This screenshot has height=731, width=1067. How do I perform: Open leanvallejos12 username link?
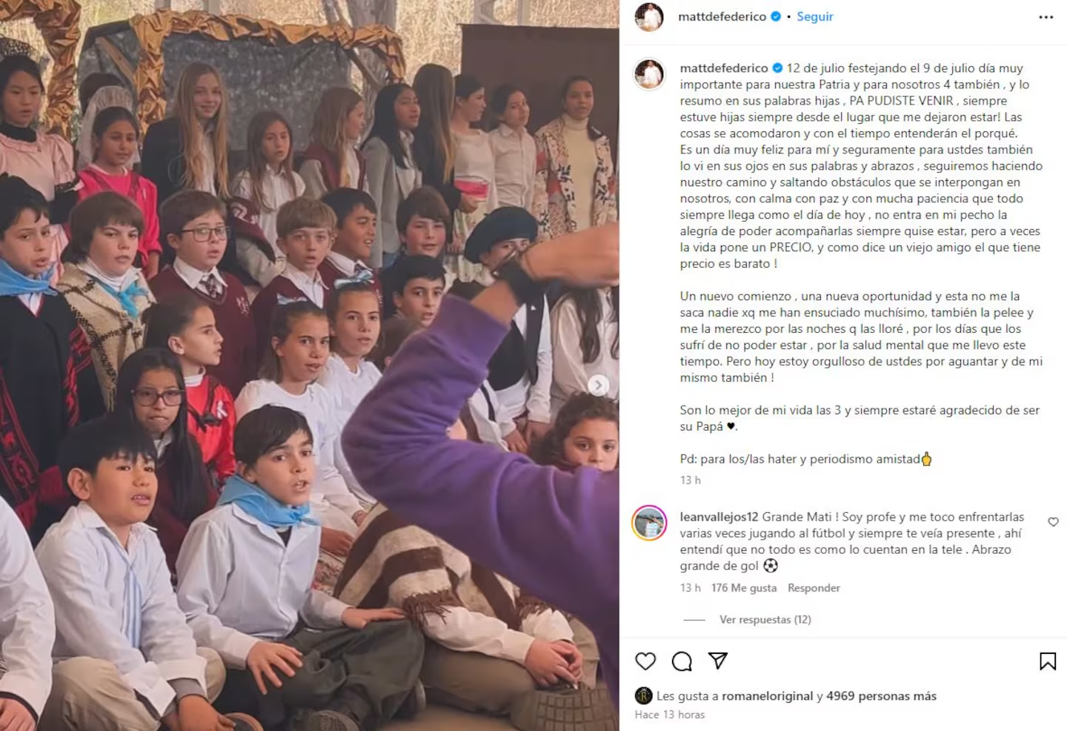point(719,517)
